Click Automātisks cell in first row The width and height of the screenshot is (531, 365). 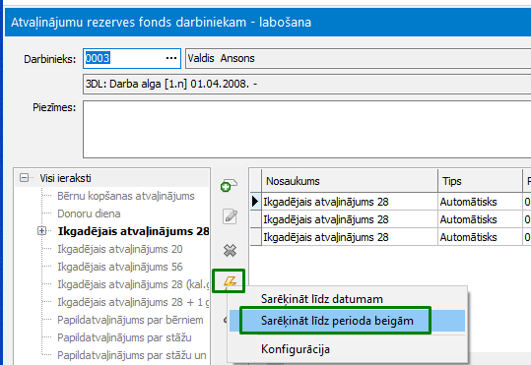[x=480, y=202]
